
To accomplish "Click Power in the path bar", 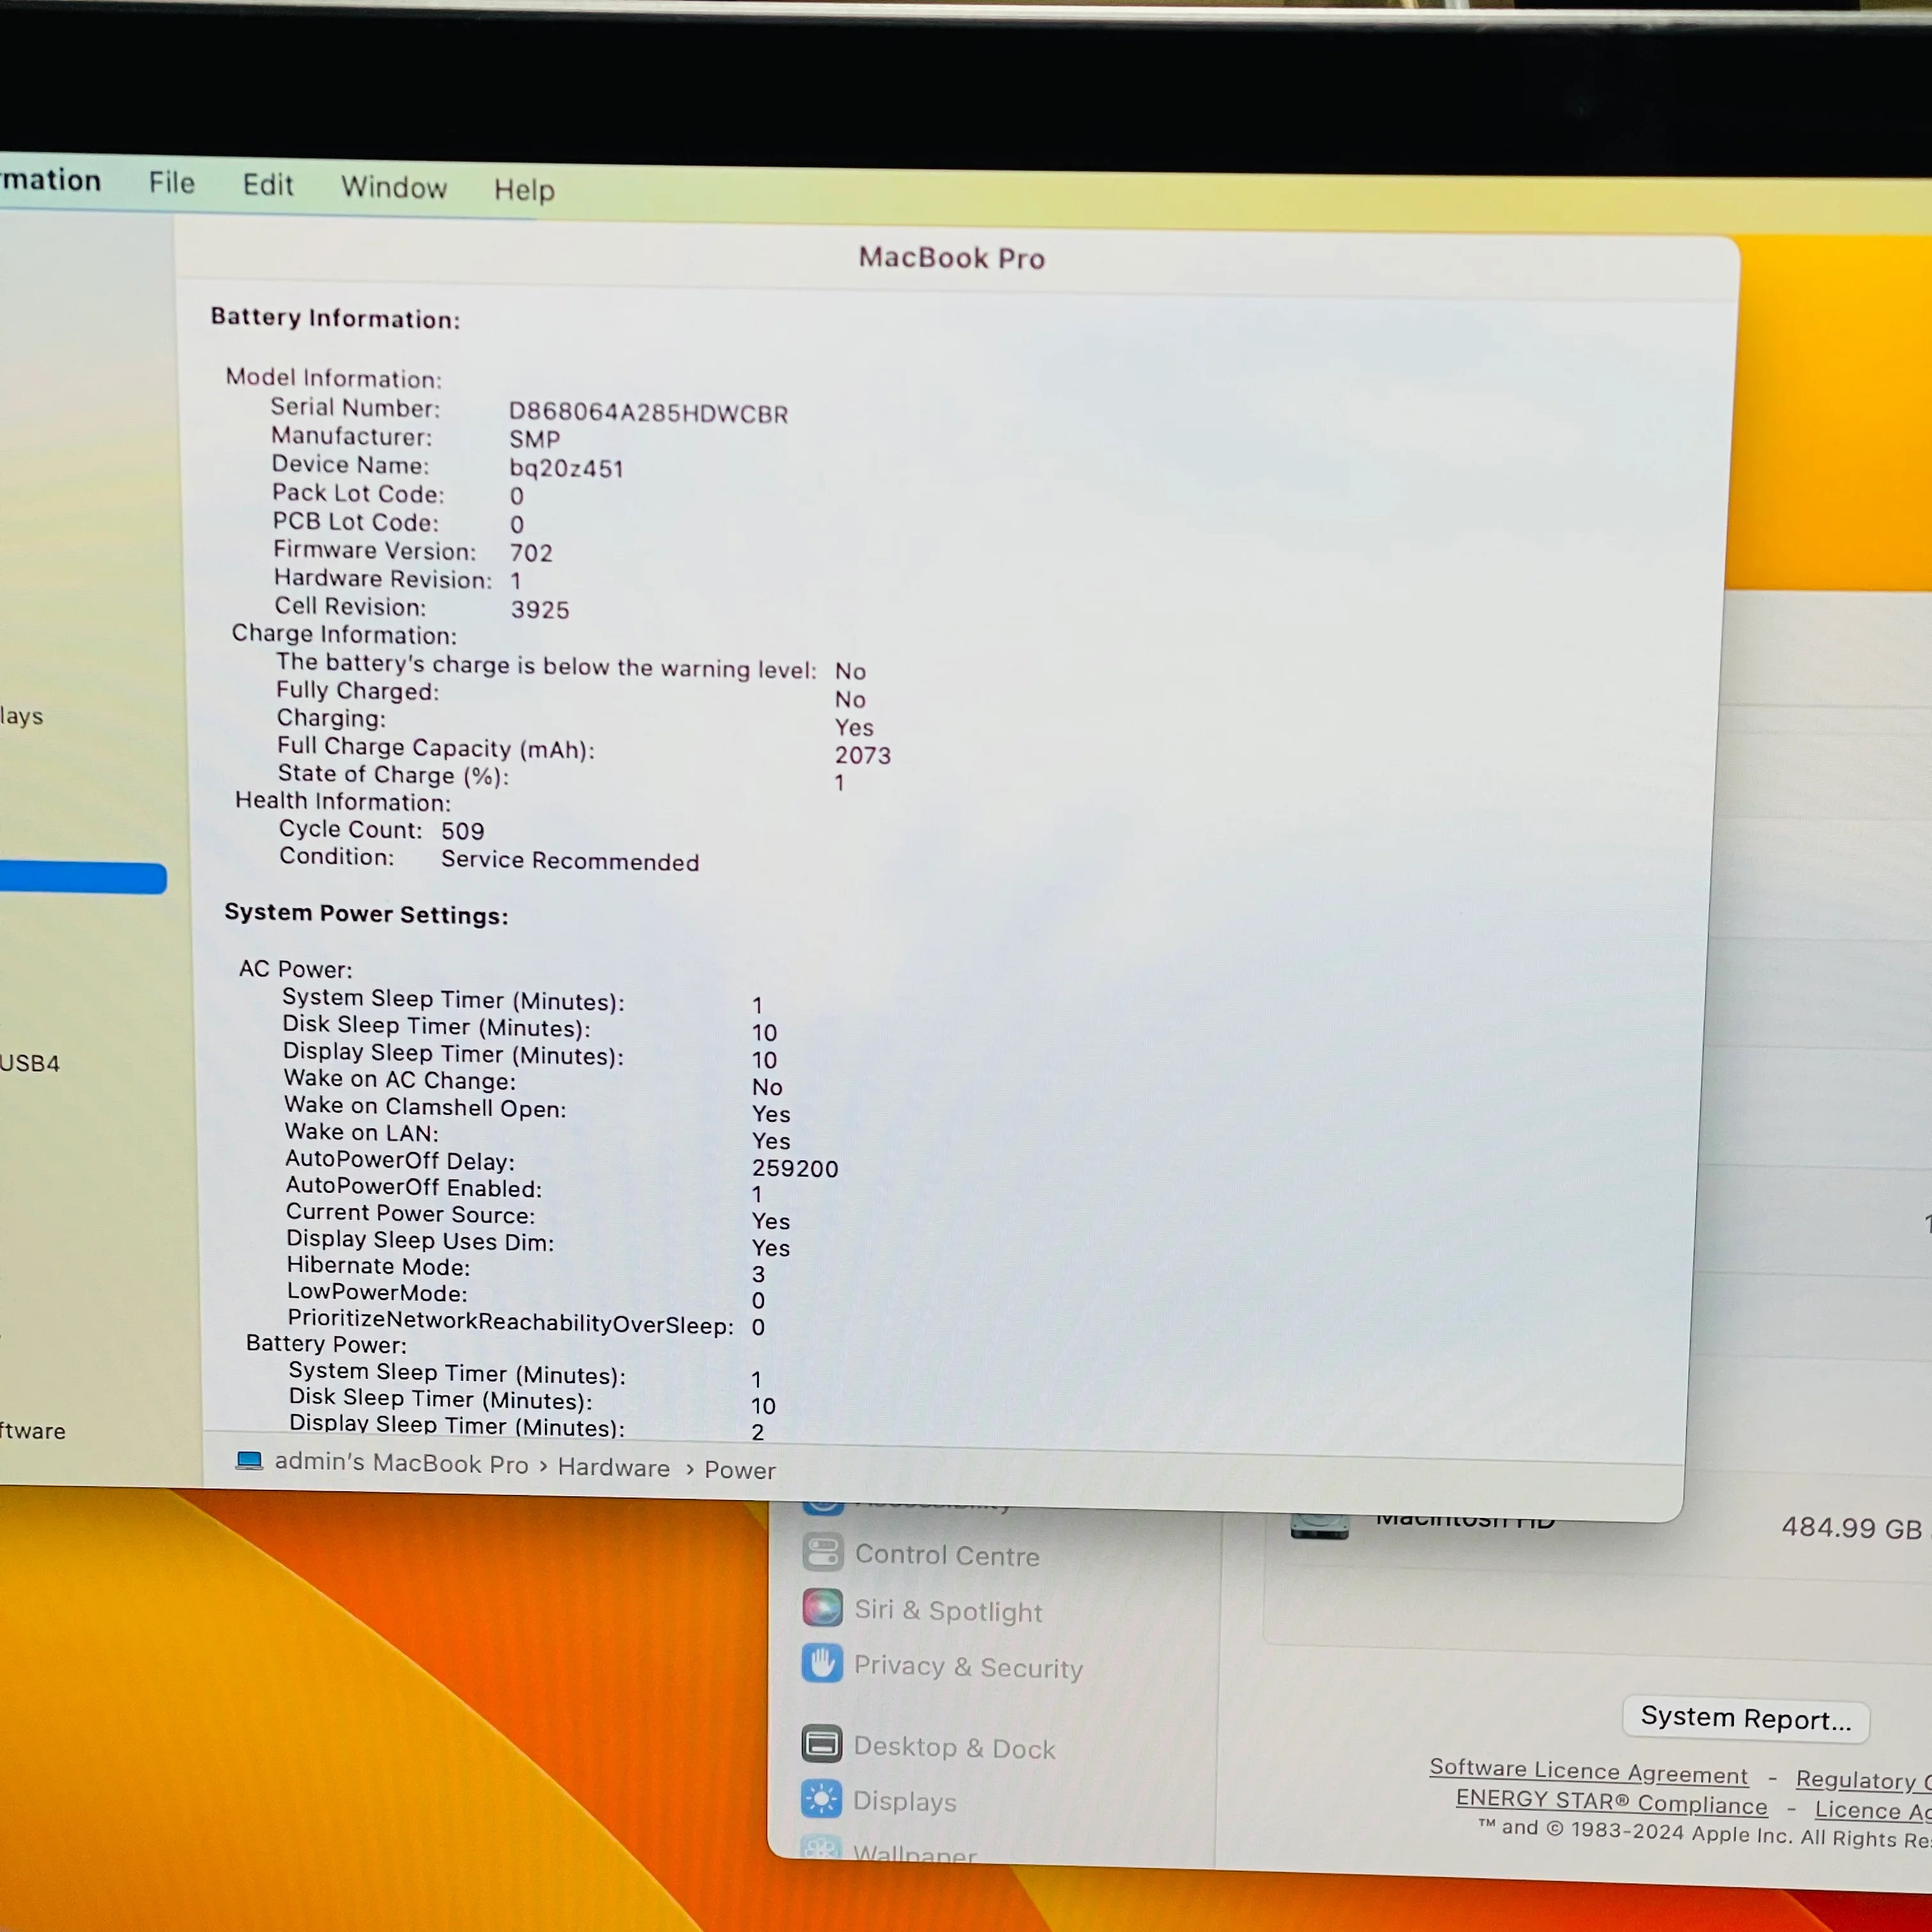I will click(x=740, y=1470).
